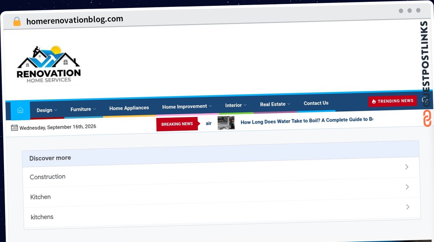434x242 pixels.
Task: Read the How Long Does Water Take to Boil article
Action: [x=307, y=121]
